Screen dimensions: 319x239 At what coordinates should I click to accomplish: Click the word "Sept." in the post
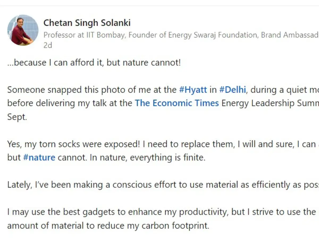pos(17,117)
